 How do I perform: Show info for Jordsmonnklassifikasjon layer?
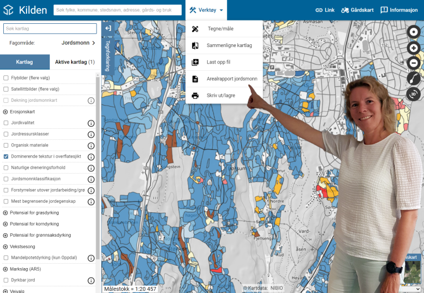coord(91,179)
